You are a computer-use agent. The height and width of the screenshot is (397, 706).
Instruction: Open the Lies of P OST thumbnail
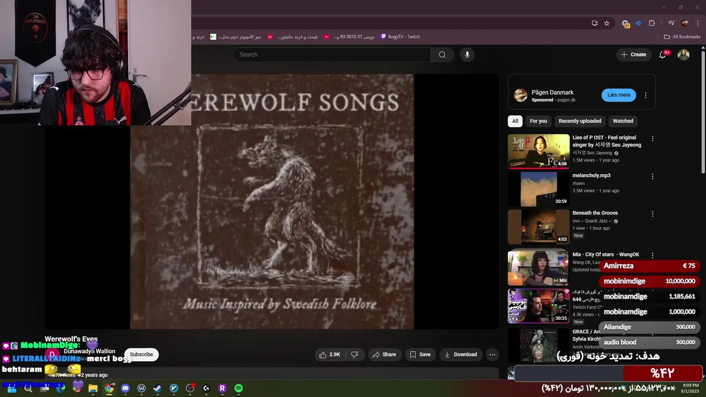tap(538, 151)
